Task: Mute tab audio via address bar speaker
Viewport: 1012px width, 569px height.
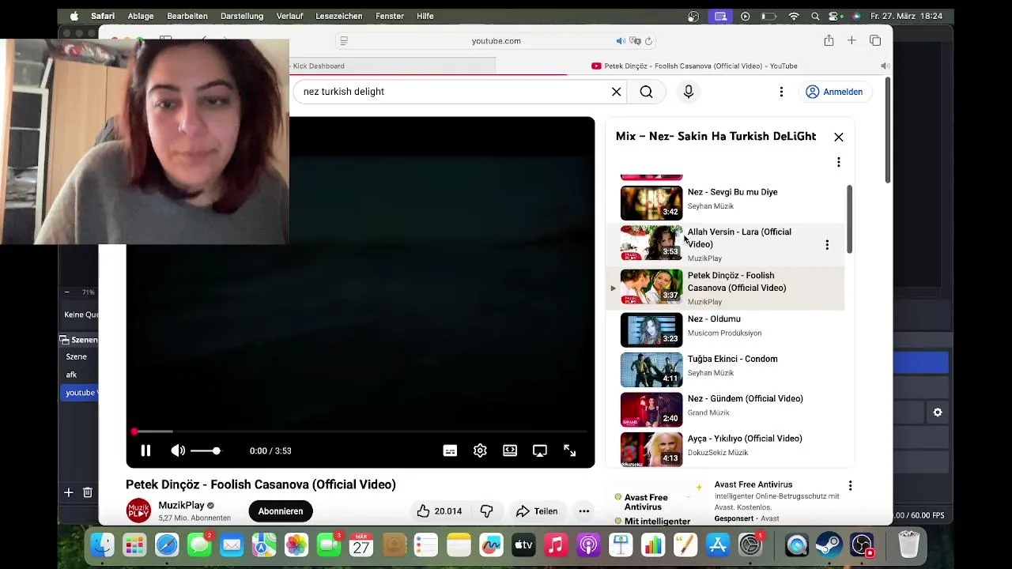Action: click(621, 41)
